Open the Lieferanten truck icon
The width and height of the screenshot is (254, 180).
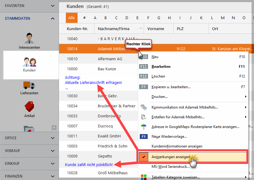(29, 85)
